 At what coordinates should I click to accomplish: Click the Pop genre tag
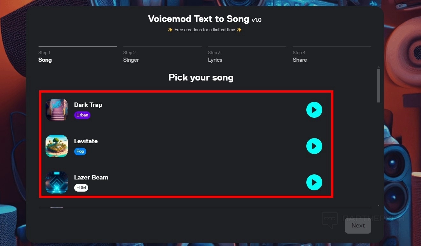80,151
